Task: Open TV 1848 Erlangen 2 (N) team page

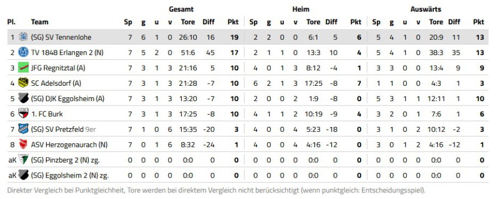Action: [x=67, y=53]
